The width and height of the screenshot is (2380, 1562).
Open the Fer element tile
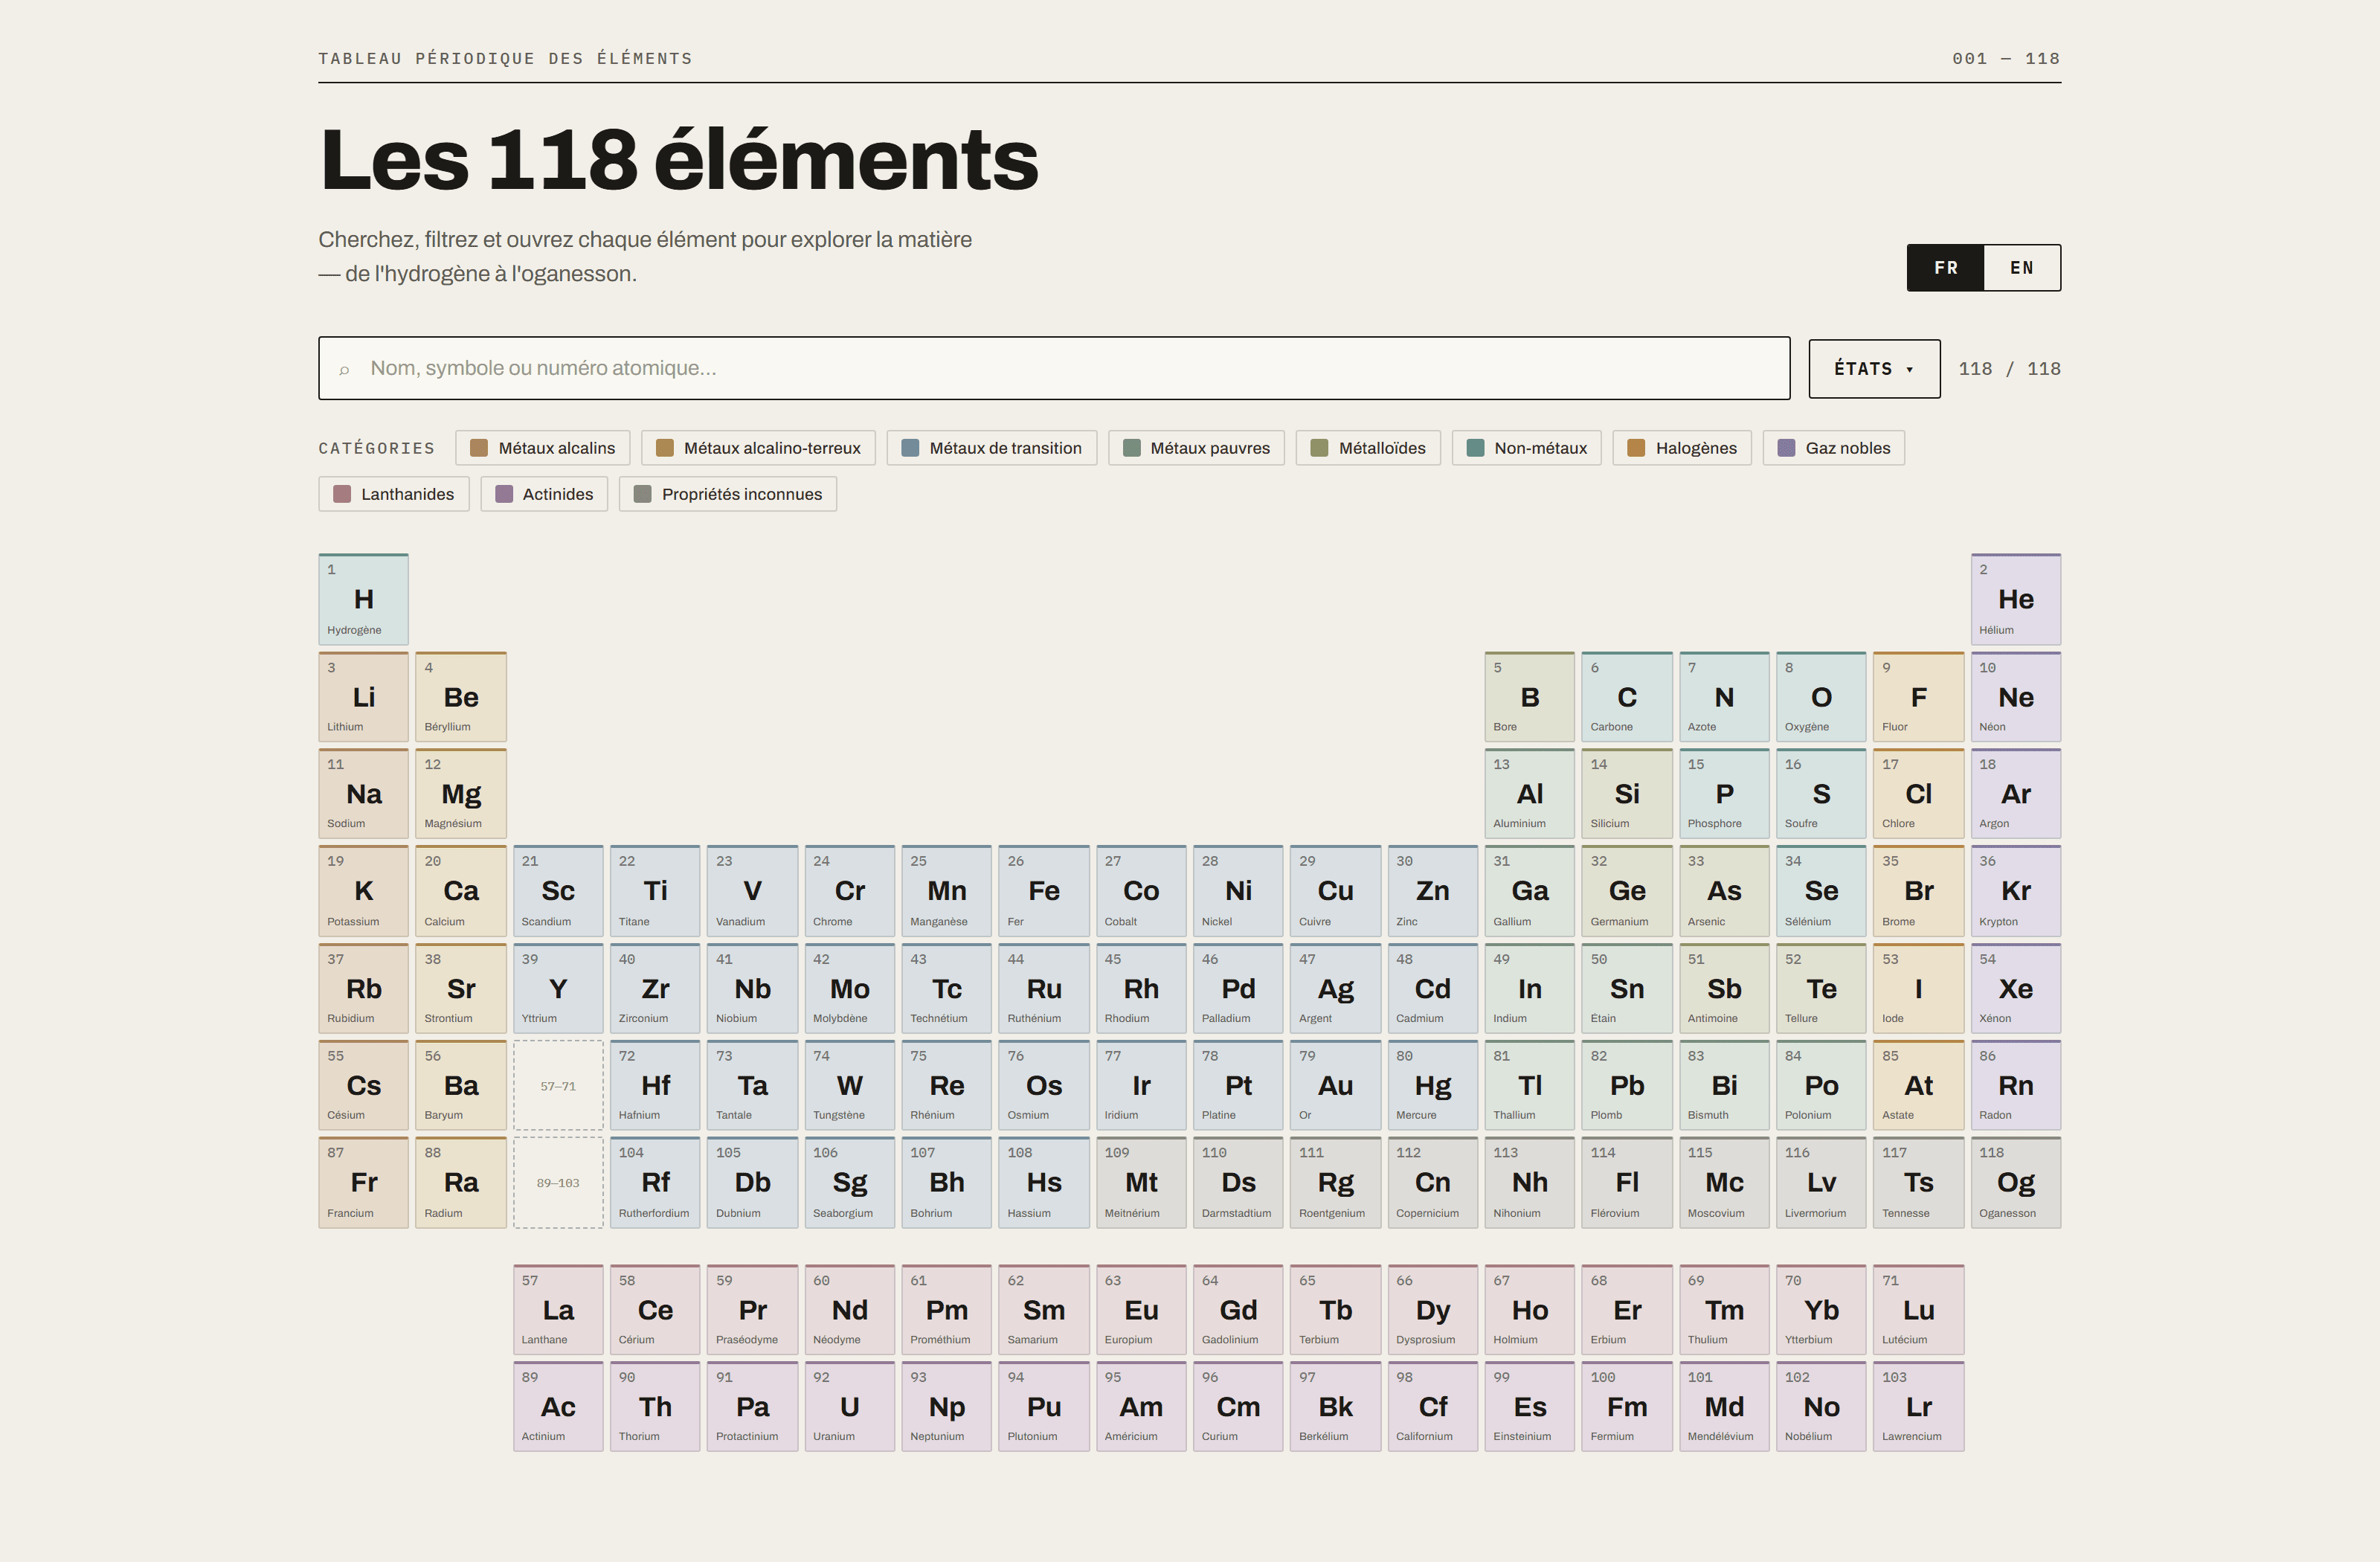1044,891
